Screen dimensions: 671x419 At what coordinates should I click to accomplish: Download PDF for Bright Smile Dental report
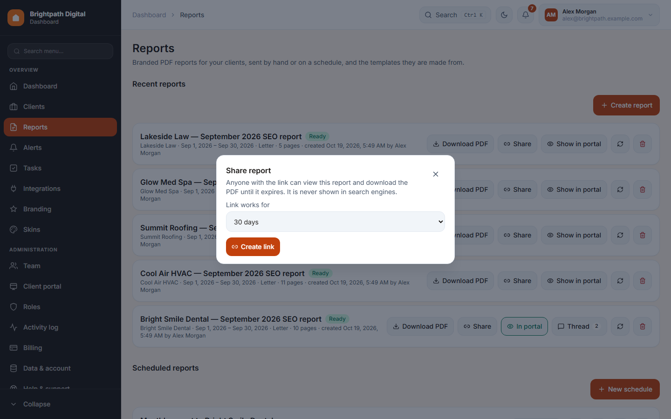(x=420, y=326)
